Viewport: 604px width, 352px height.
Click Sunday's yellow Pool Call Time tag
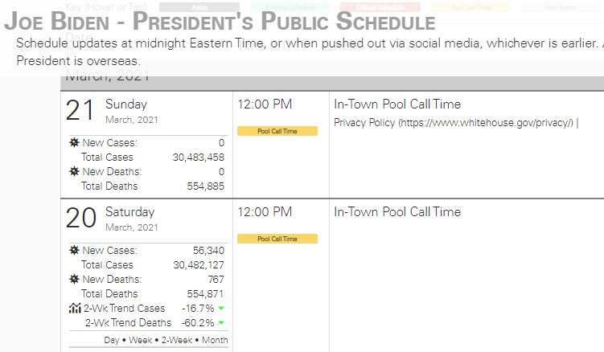pyautogui.click(x=277, y=131)
